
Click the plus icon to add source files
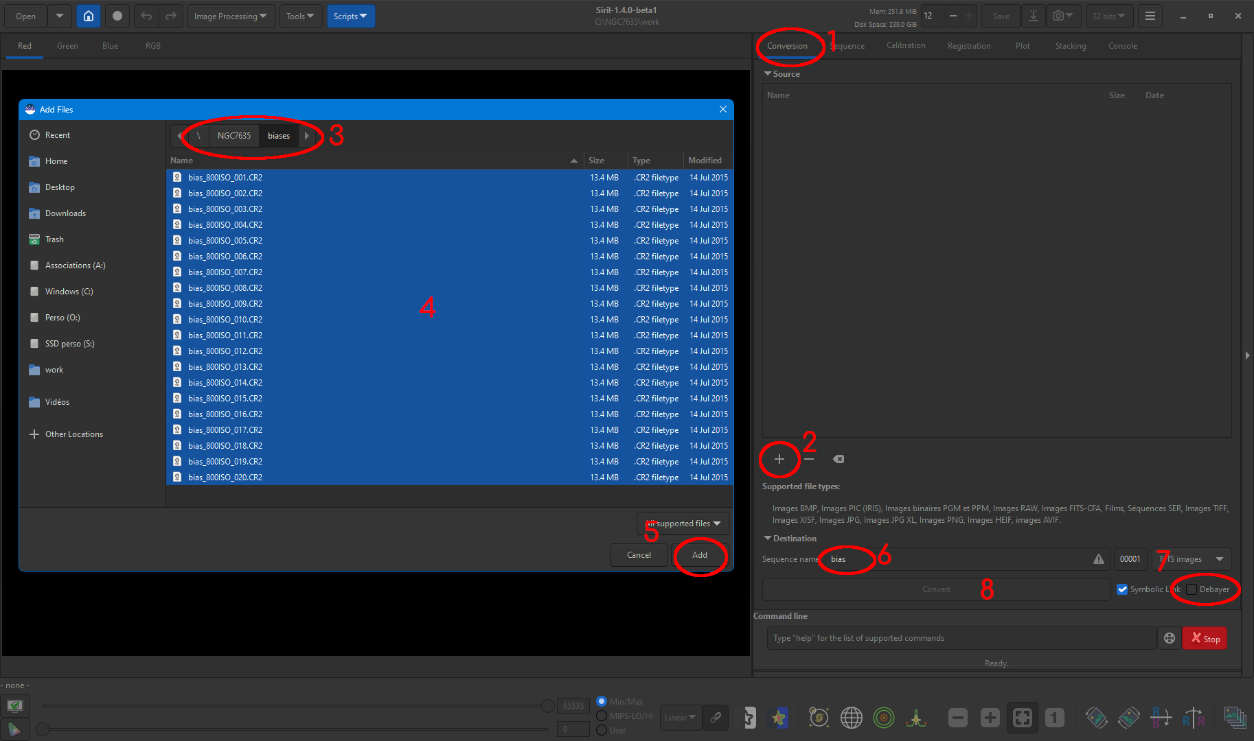click(x=779, y=459)
